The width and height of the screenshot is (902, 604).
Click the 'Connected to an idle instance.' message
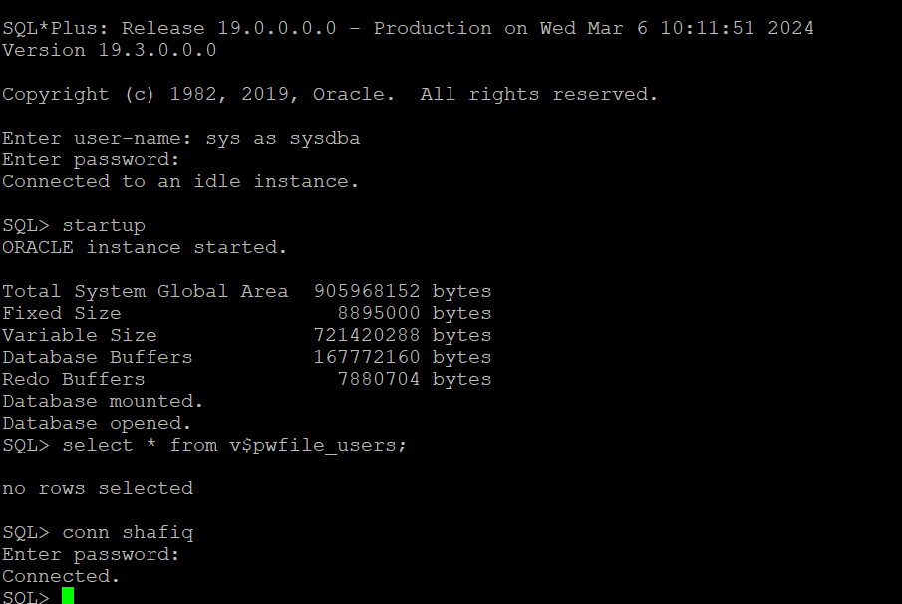point(180,181)
